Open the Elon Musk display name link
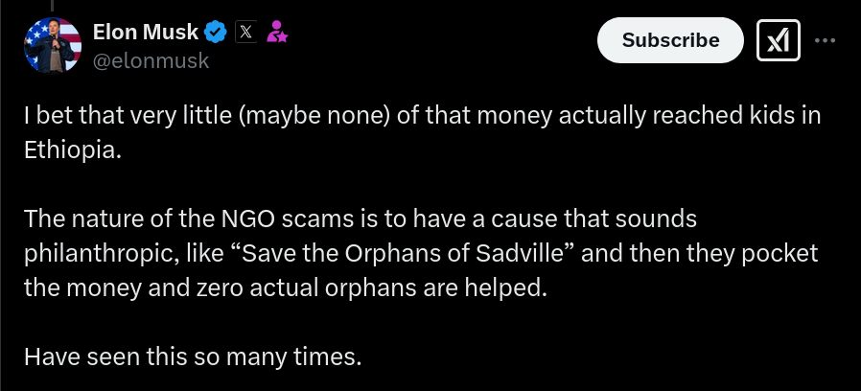Screen dimensions: 861x391 point(146,32)
